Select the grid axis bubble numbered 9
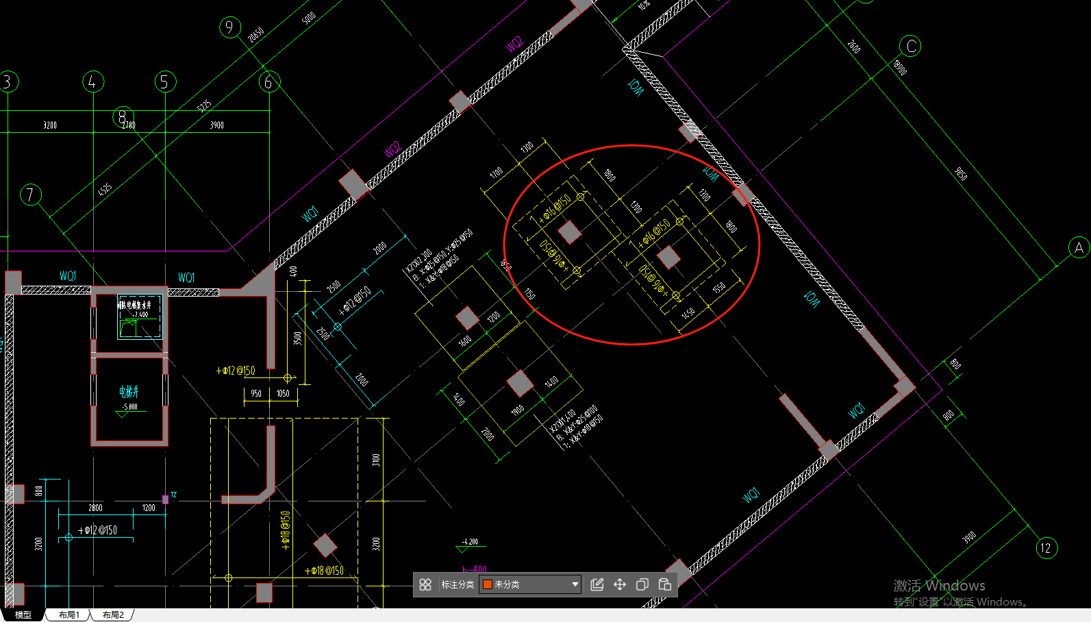Viewport: 1091px width, 622px height. pos(230,27)
